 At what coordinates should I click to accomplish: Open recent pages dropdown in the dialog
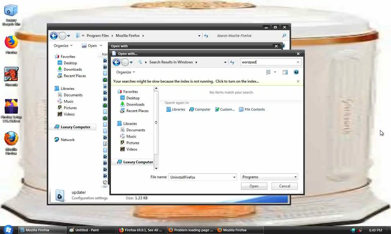tap(131, 62)
